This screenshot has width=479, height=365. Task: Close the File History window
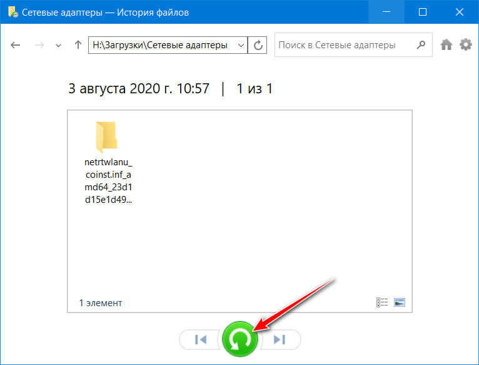click(x=460, y=12)
